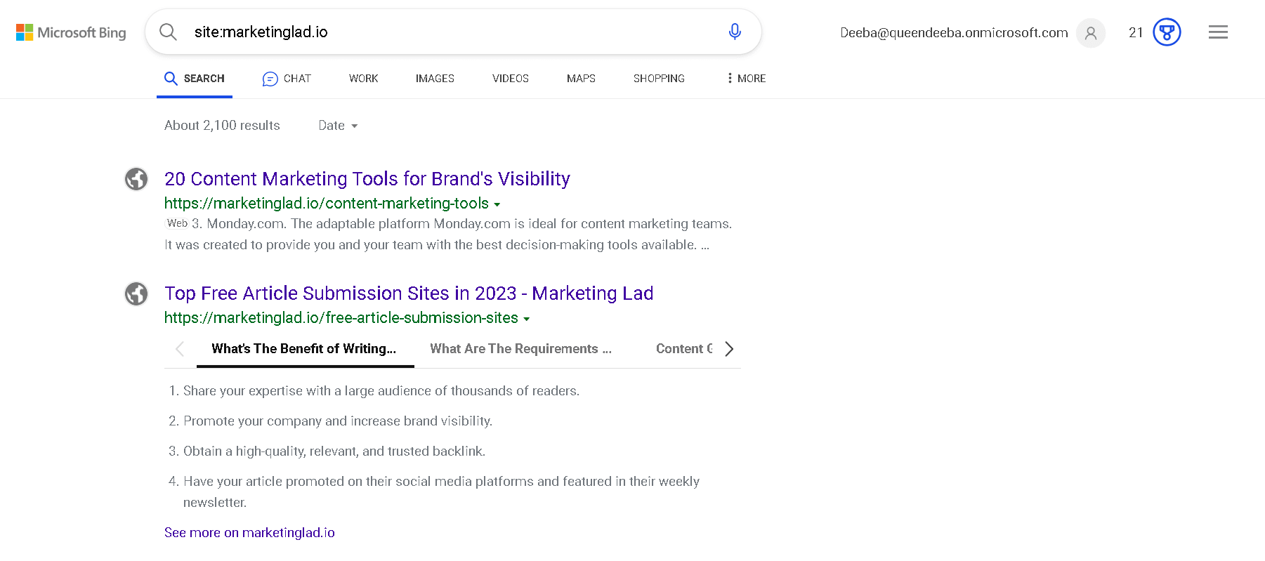Image resolution: width=1265 pixels, height=561 pixels.
Task: Click the marketinglad.io/free-article-submission-sites URL
Action: point(341,318)
